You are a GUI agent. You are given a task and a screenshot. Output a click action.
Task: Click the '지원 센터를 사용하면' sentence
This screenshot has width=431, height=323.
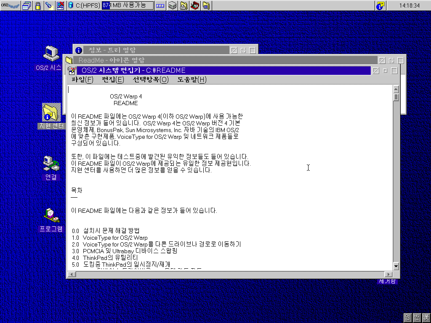click(x=141, y=170)
